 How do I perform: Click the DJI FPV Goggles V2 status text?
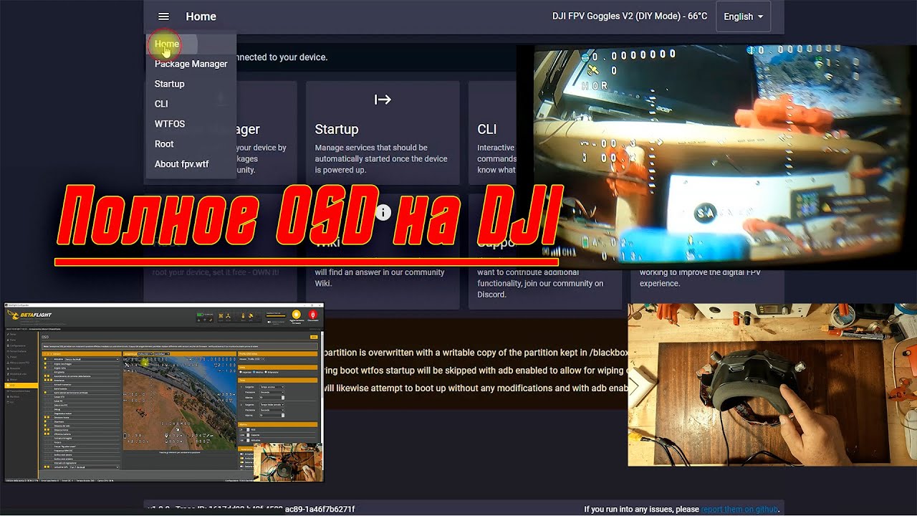[x=630, y=16]
